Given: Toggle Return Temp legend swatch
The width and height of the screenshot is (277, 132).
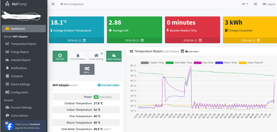Looking at the screenshot, I should [219, 63].
